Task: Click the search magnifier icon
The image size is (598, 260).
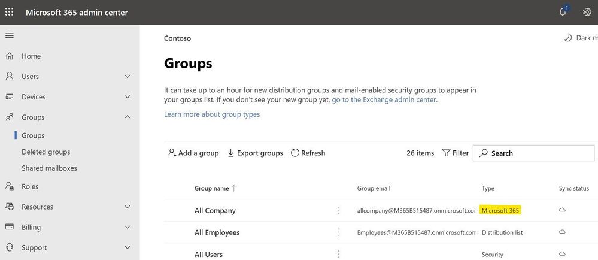Action: pos(484,153)
